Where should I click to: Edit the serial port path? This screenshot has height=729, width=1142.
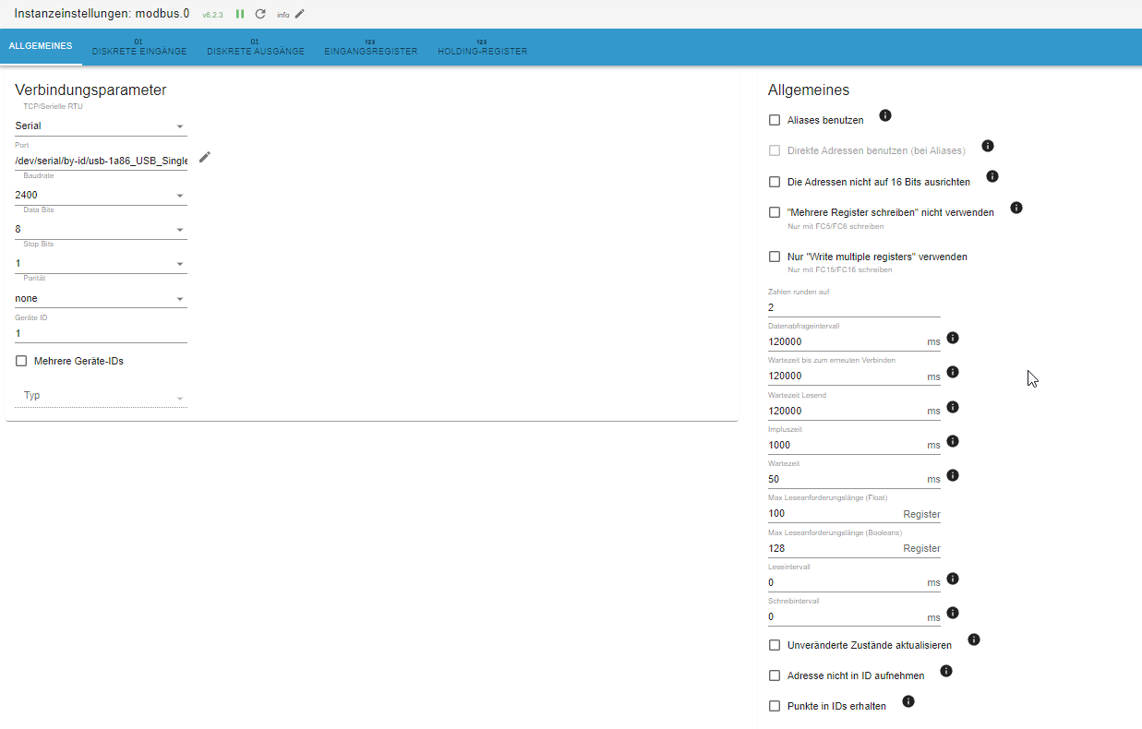coord(205,157)
